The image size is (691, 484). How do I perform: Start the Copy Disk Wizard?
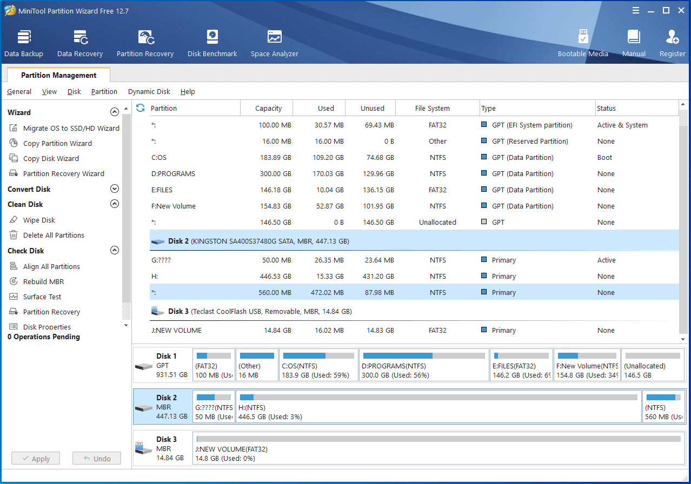[44, 158]
